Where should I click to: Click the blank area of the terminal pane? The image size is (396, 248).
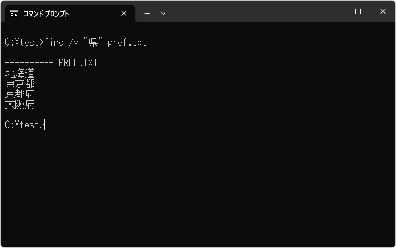218,185
